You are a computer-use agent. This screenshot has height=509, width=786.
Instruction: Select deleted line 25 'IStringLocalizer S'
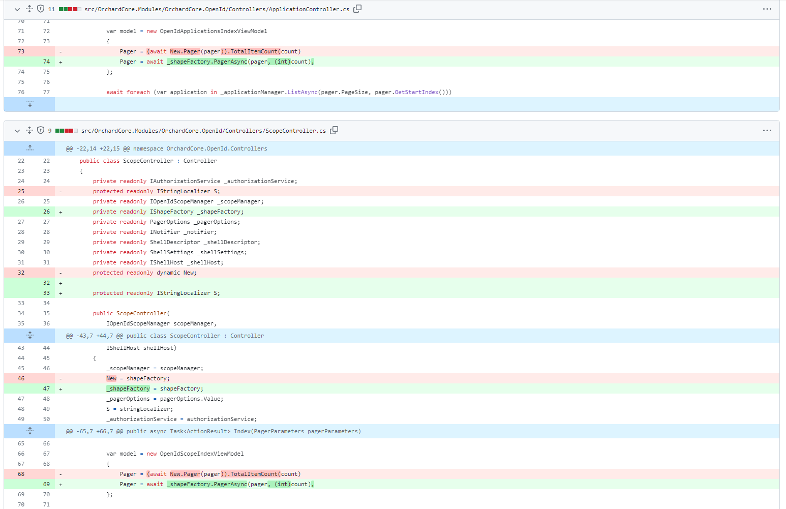point(157,191)
